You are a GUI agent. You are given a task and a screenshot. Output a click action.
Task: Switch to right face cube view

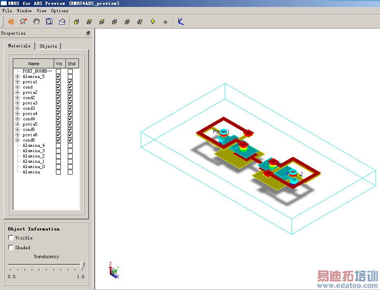(140, 22)
